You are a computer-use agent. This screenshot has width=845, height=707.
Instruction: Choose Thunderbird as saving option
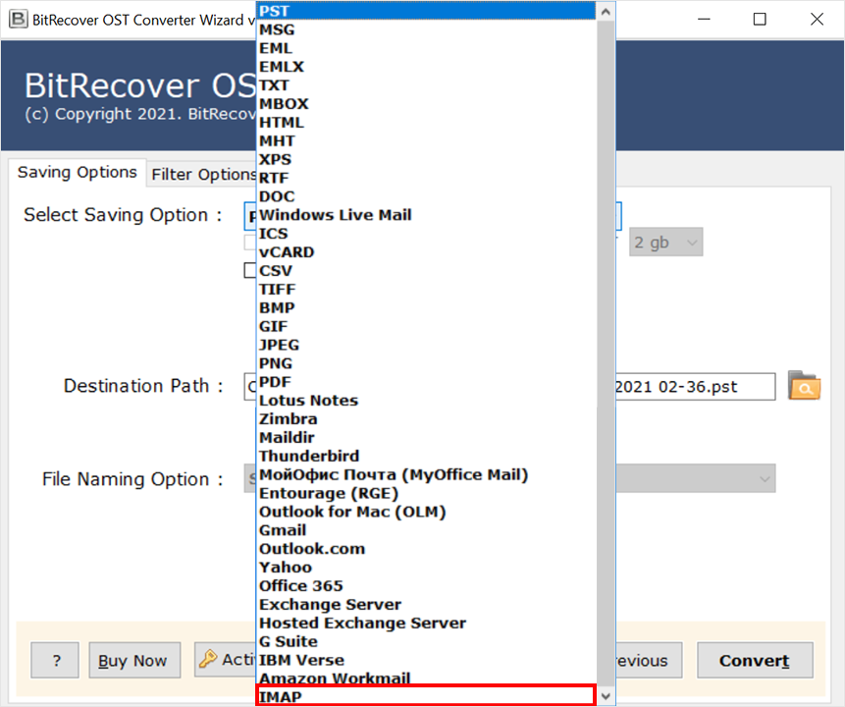point(426,456)
